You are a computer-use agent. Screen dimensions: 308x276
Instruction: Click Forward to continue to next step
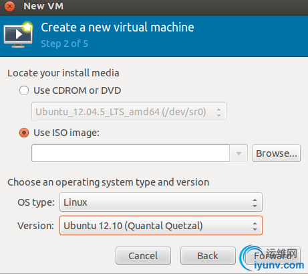point(273,256)
